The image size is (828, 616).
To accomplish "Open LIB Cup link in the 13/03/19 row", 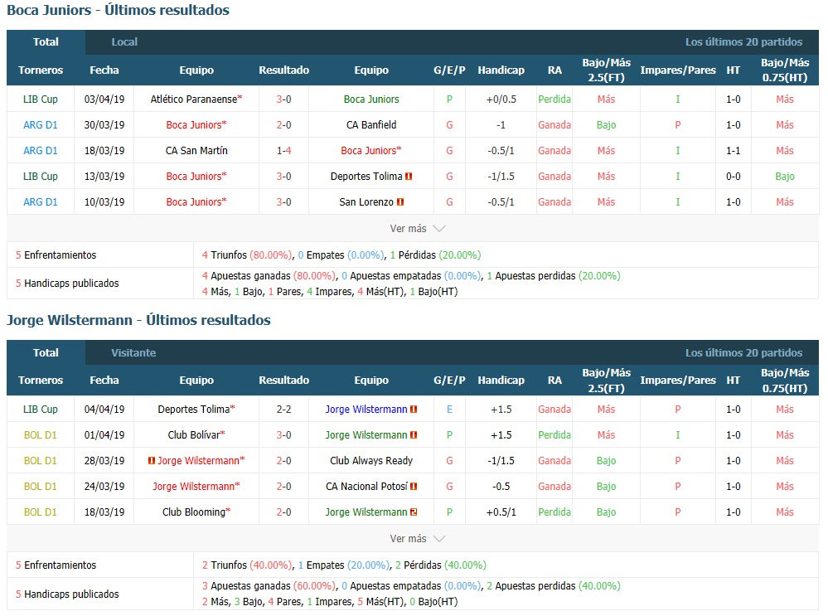I will (x=41, y=176).
